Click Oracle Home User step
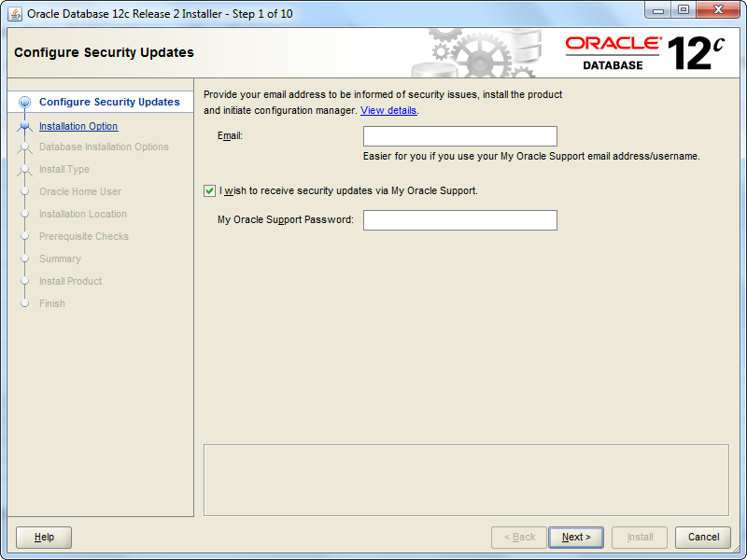Image resolution: width=747 pixels, height=560 pixels. coord(80,191)
